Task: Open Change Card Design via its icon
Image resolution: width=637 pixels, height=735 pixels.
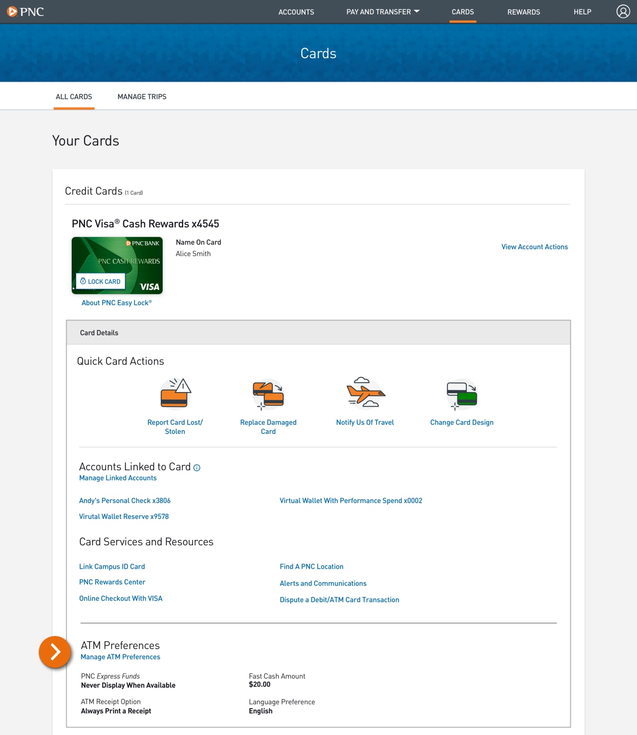Action: (461, 394)
